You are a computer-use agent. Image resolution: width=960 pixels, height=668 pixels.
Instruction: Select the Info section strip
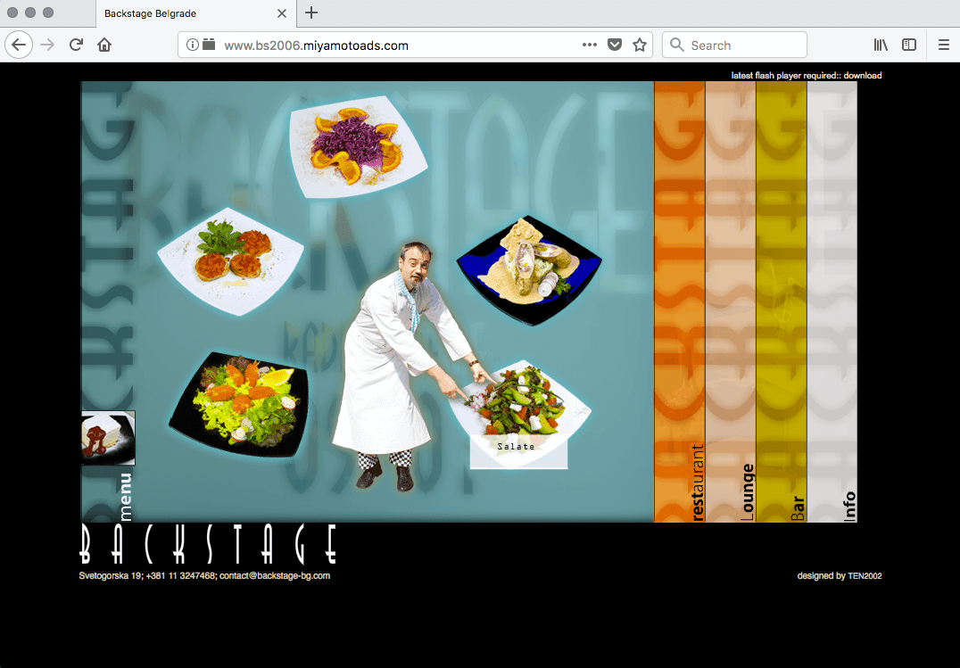pyautogui.click(x=832, y=301)
